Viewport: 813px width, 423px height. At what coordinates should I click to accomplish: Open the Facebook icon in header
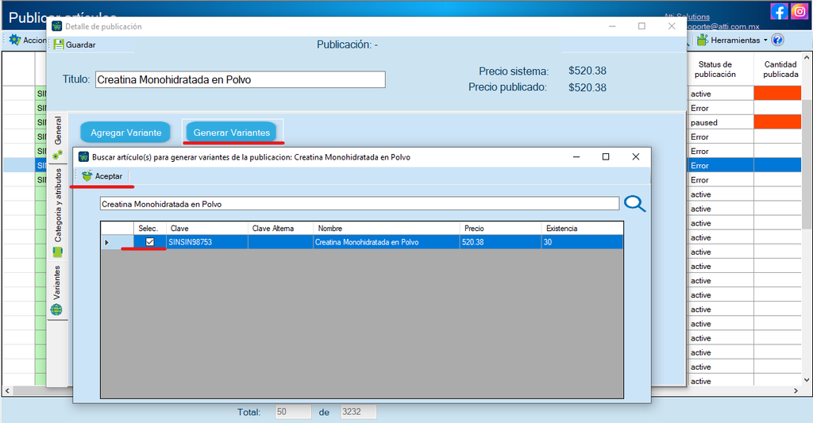780,11
